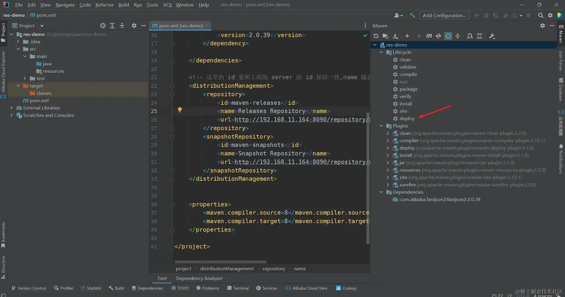Open Execute Maven Goal dialog

tap(429, 36)
